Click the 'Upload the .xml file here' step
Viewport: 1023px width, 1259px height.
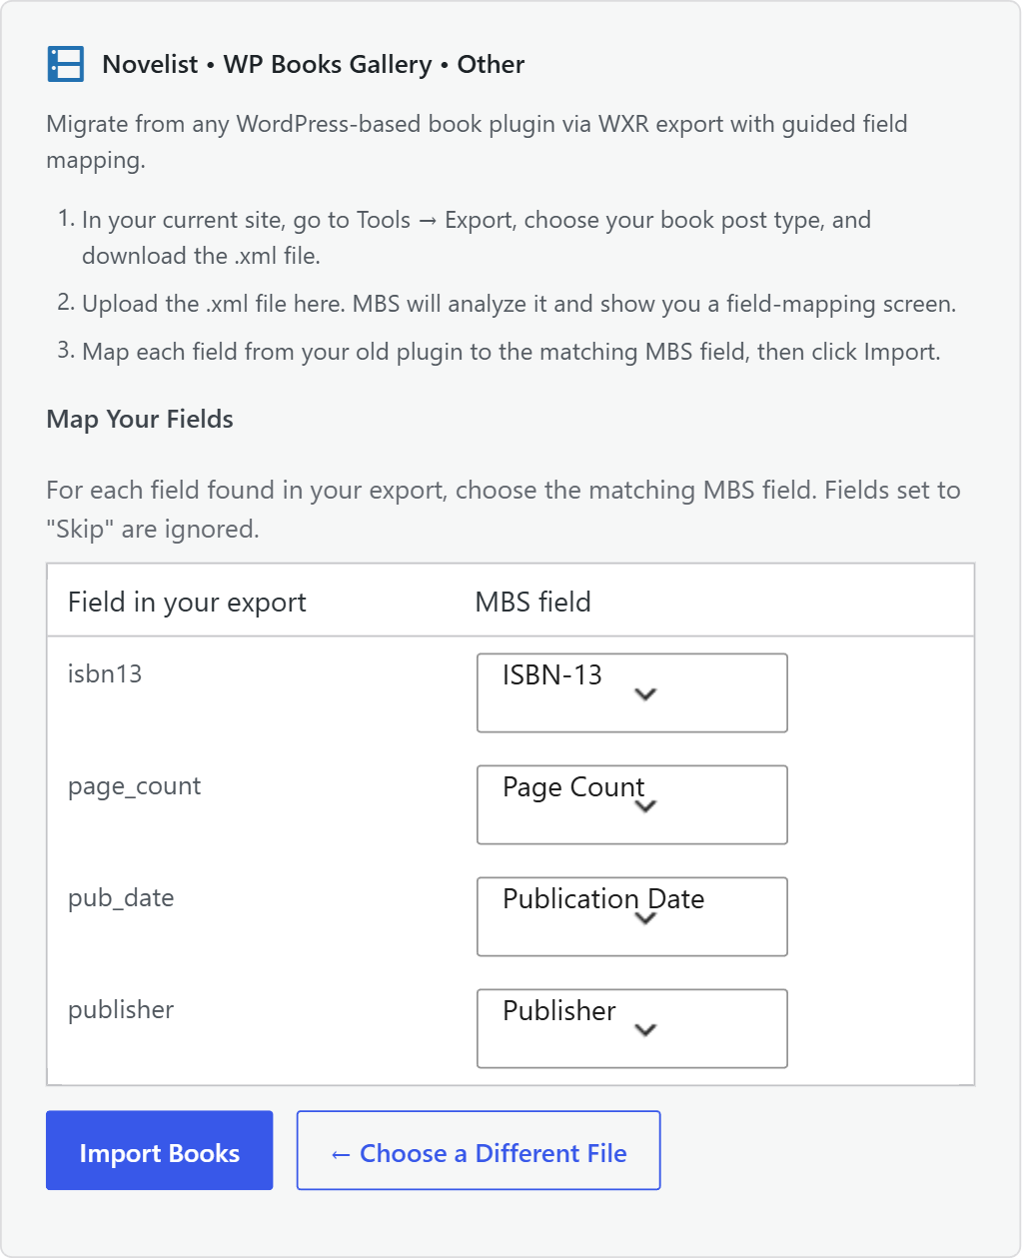[x=518, y=304]
